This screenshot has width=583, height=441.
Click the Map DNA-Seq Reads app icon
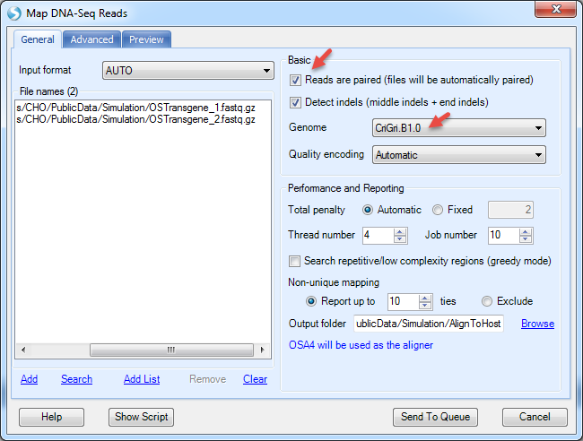(x=14, y=13)
